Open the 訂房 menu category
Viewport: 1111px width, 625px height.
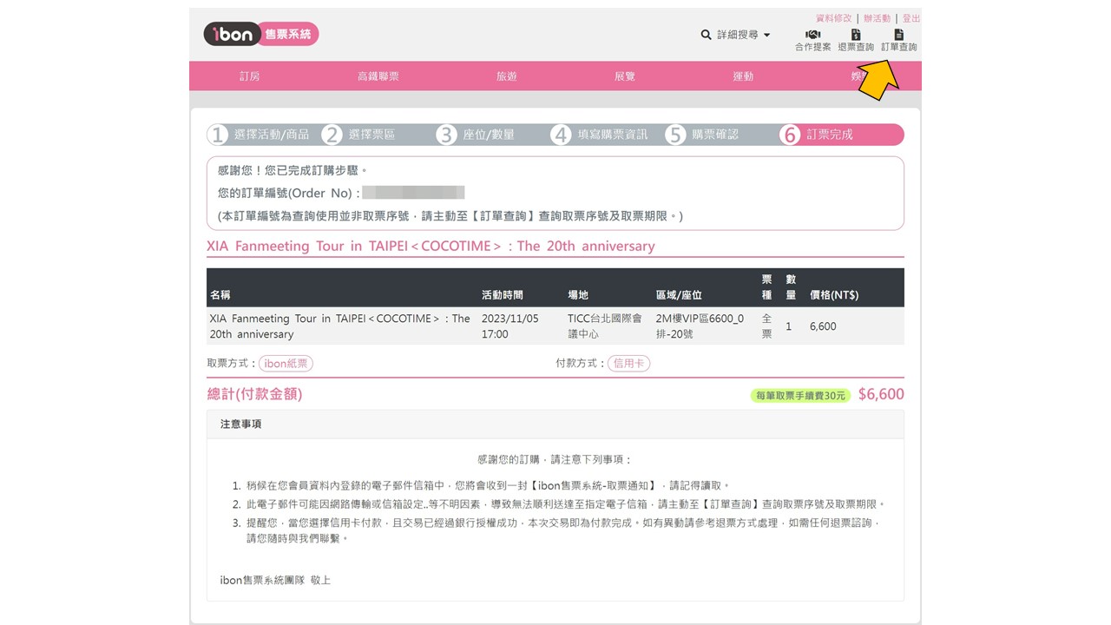tap(249, 76)
